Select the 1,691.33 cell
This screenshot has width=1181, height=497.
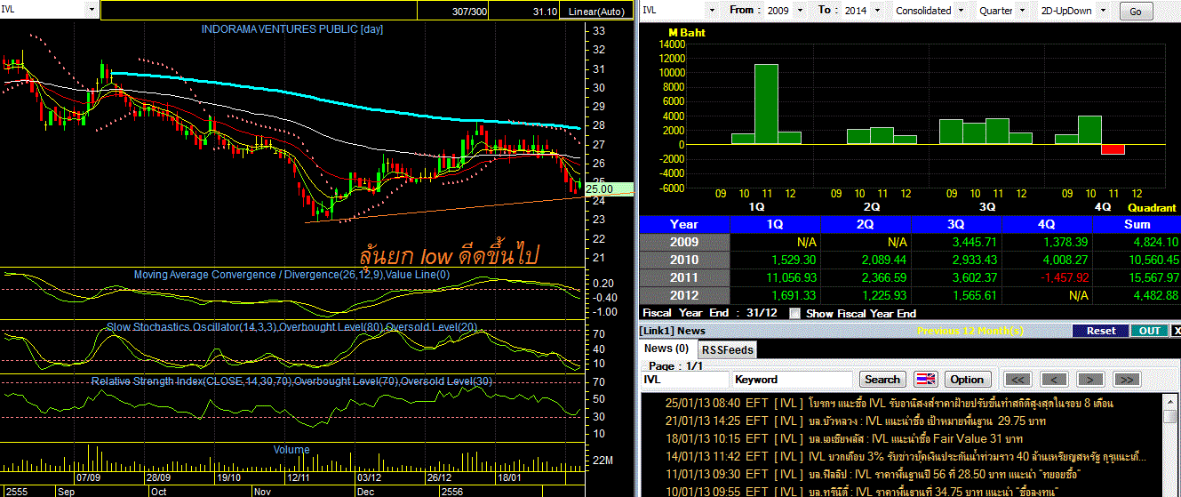coord(776,295)
